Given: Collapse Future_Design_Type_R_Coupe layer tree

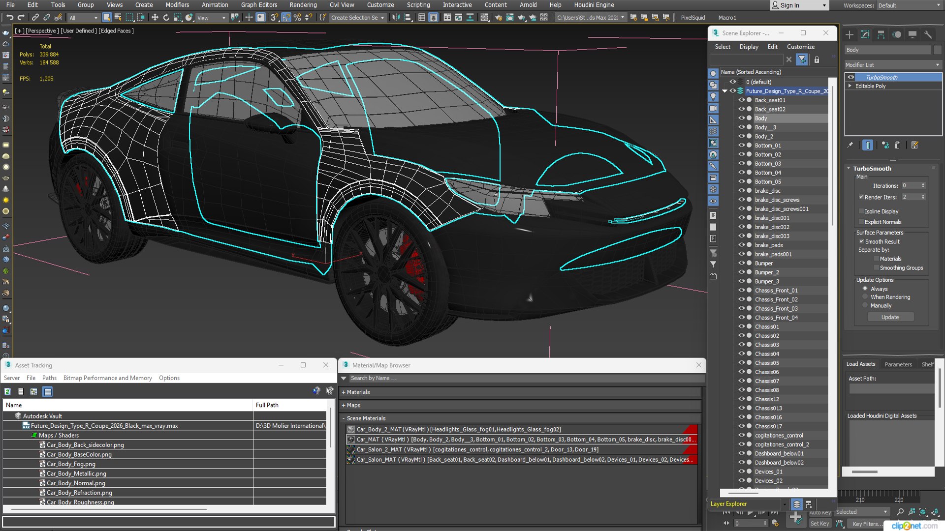Looking at the screenshot, I should tap(724, 91).
